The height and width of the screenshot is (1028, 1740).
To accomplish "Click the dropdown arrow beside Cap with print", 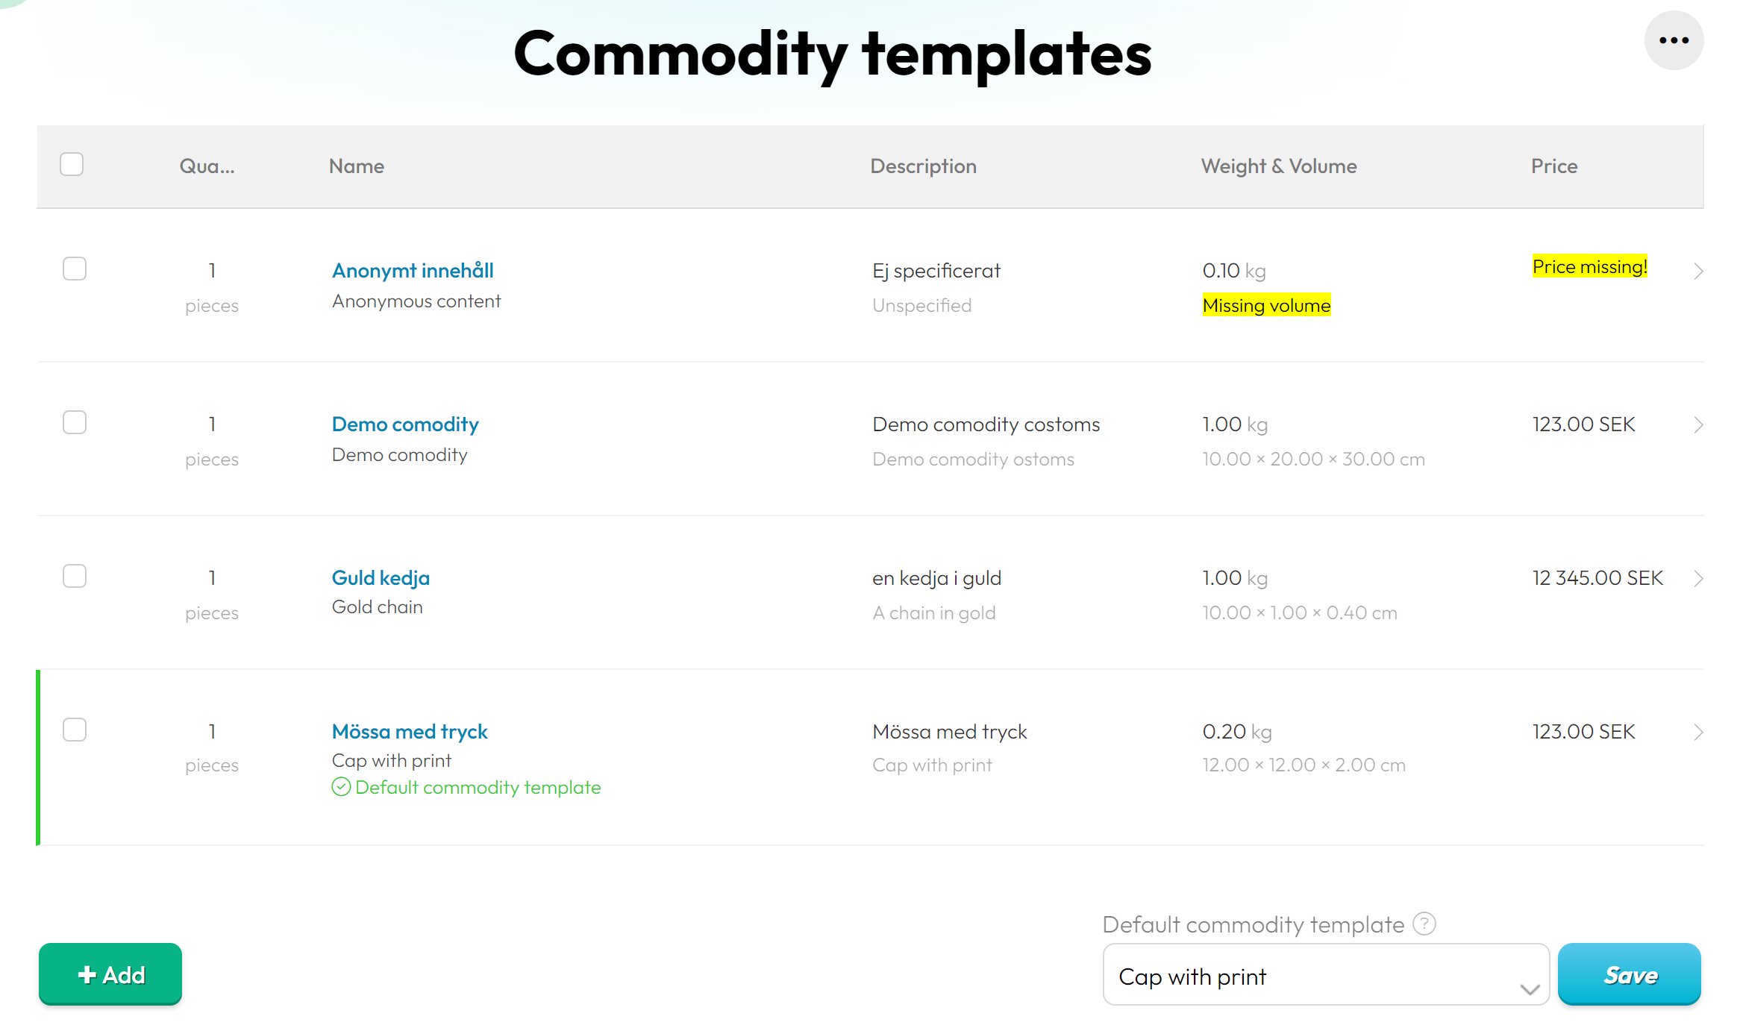I will coord(1530,989).
